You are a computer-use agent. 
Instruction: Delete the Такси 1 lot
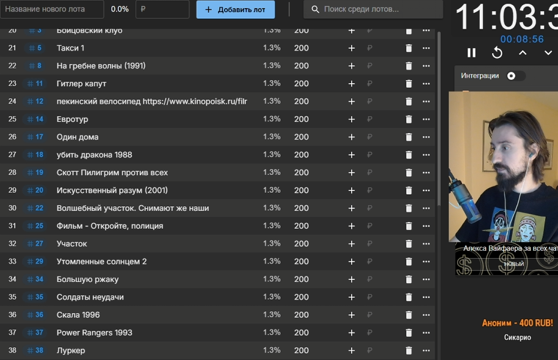click(x=408, y=48)
